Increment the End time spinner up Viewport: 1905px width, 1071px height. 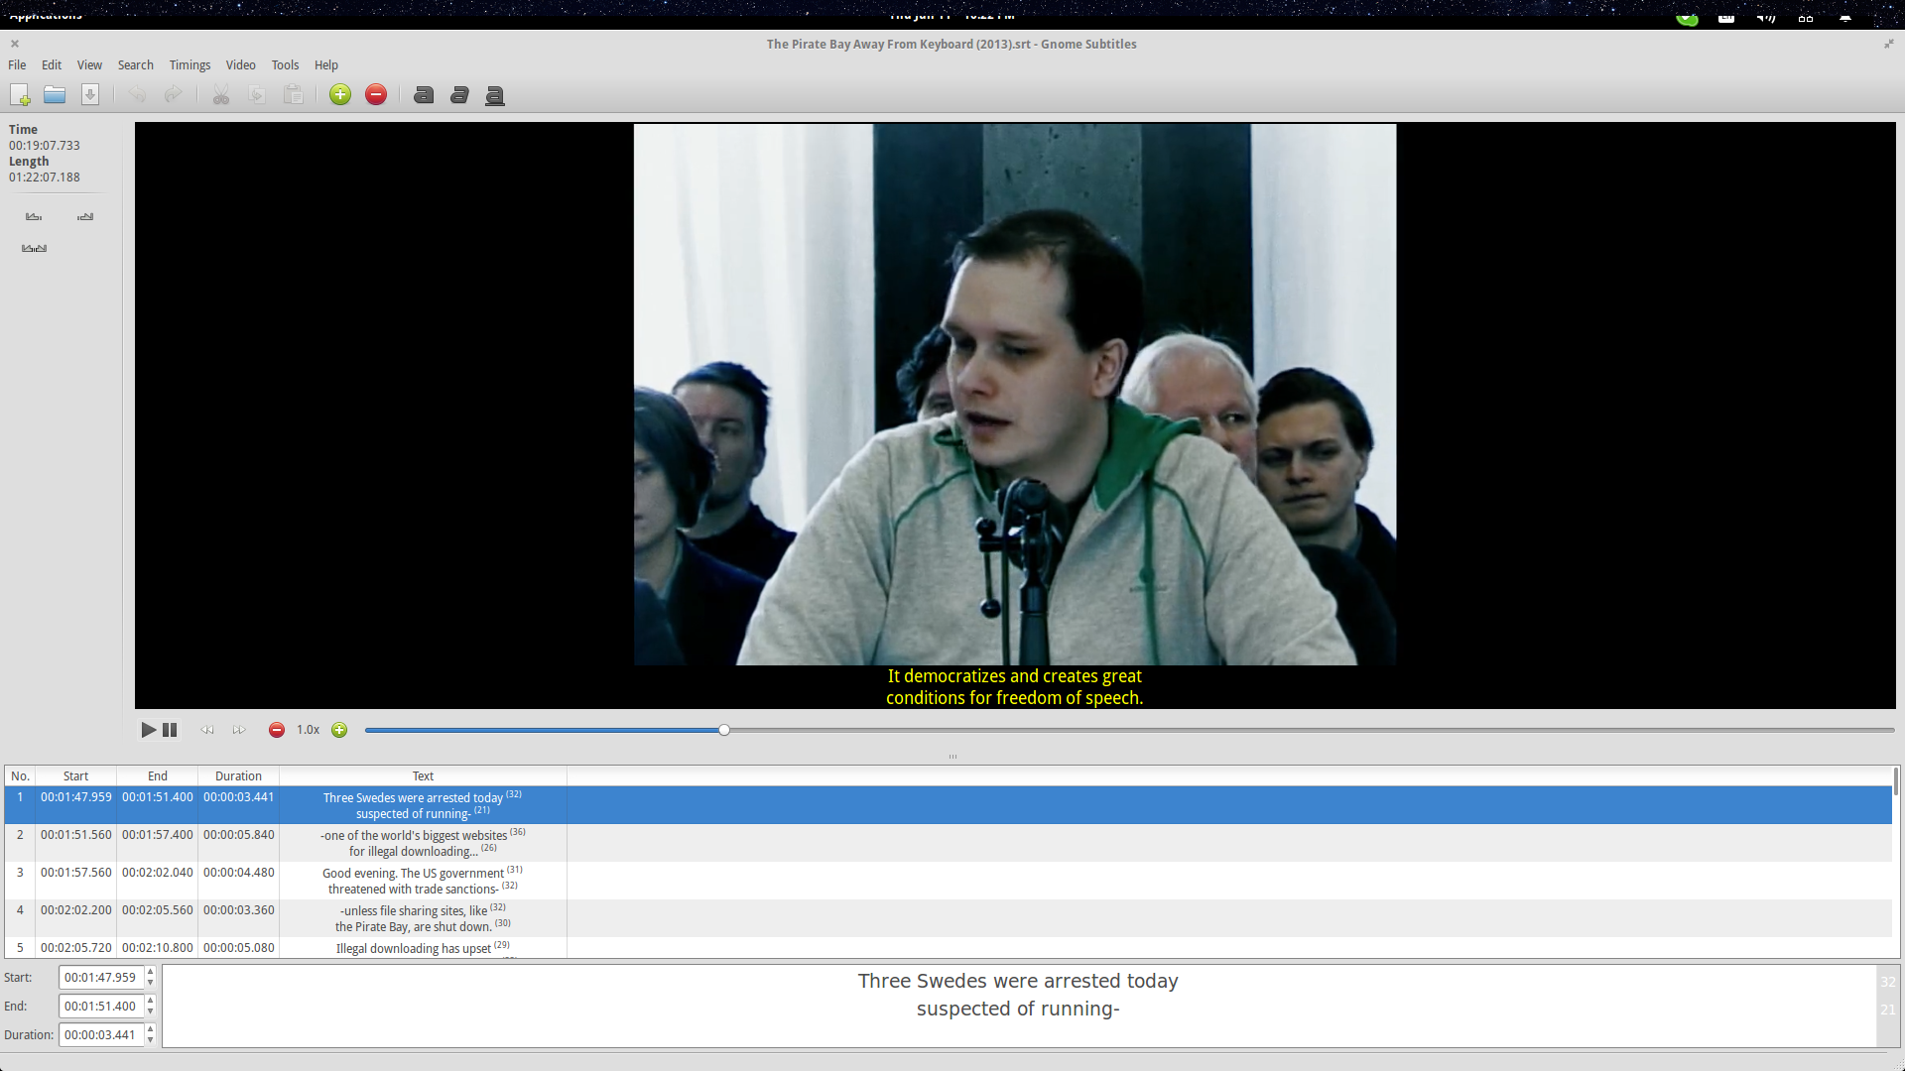pyautogui.click(x=151, y=1001)
